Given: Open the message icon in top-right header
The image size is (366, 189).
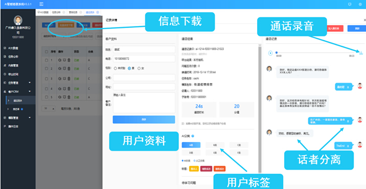Looking at the screenshot, I should coord(350,4).
